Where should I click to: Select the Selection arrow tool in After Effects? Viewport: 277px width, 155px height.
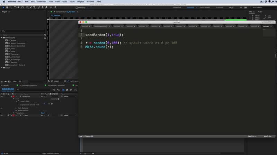tap(3, 7)
